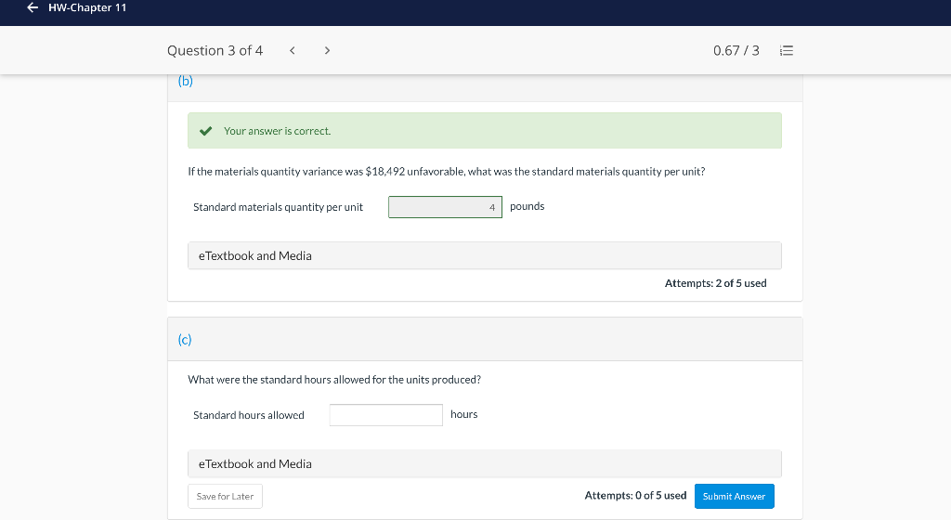The image size is (951, 520).
Task: Click the 0.67 / 3 score text
Action: click(x=736, y=50)
